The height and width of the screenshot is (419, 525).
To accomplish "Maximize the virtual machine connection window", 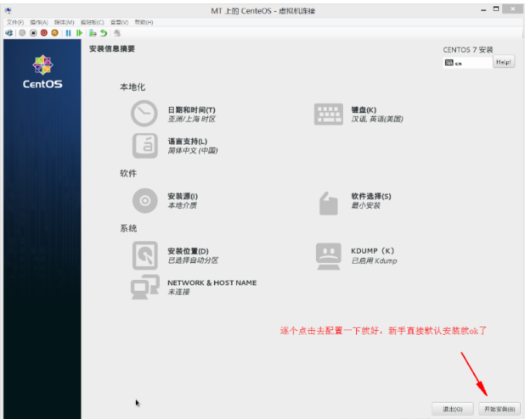I will point(496,9).
